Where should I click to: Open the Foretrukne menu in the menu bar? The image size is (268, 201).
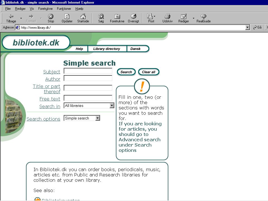tap(45, 9)
